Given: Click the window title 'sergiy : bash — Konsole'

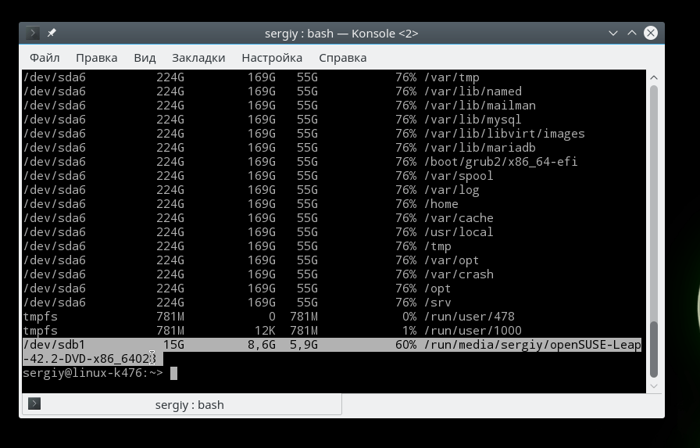Looking at the screenshot, I should tap(341, 34).
